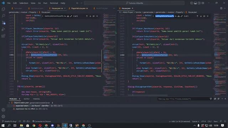The width and height of the screenshot is (228, 128).
Task: Open the Manage gear icon
Action: (3, 116)
